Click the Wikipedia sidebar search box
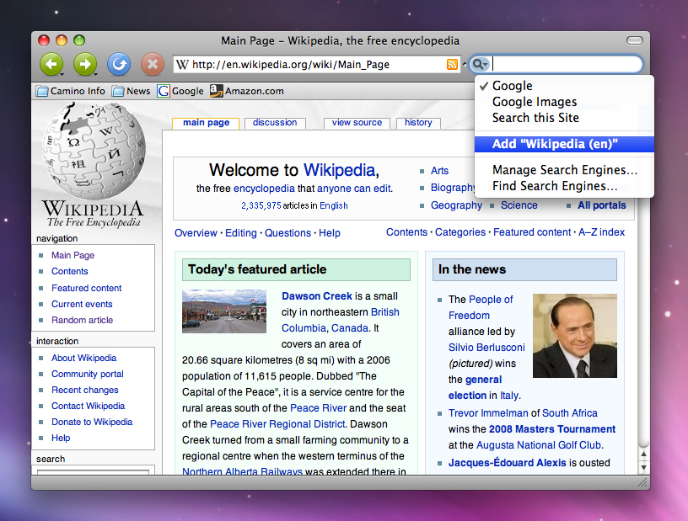This screenshot has height=521, width=688. coord(93,472)
